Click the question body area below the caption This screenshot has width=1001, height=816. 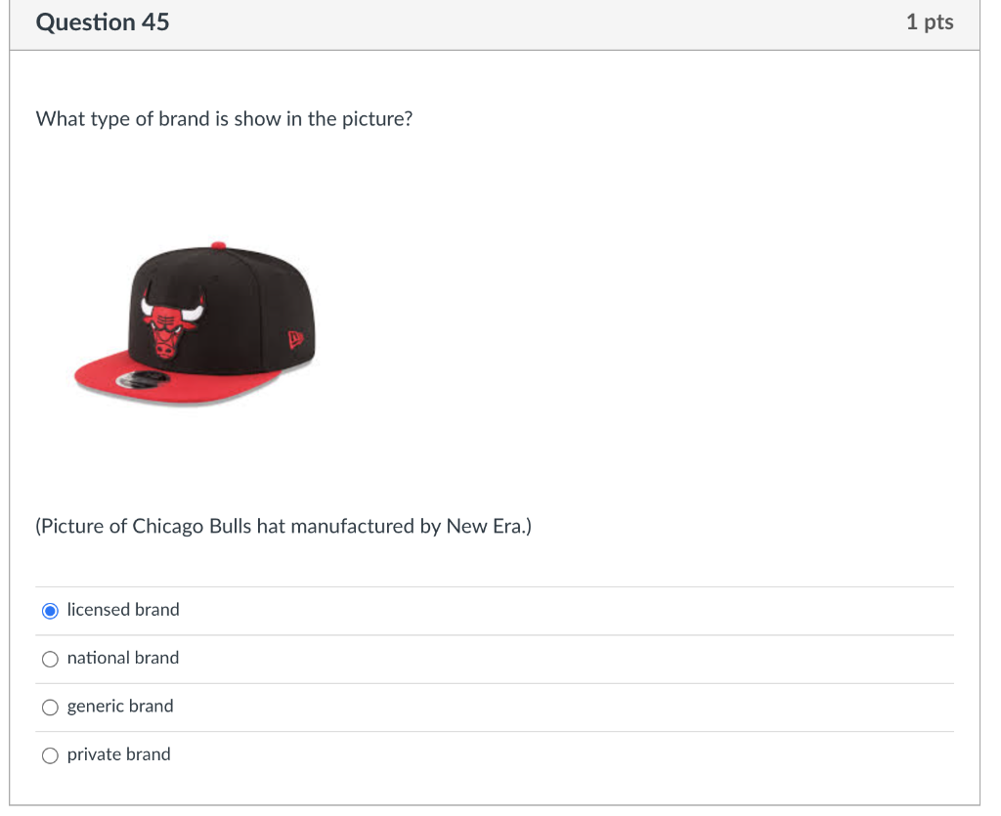489,562
